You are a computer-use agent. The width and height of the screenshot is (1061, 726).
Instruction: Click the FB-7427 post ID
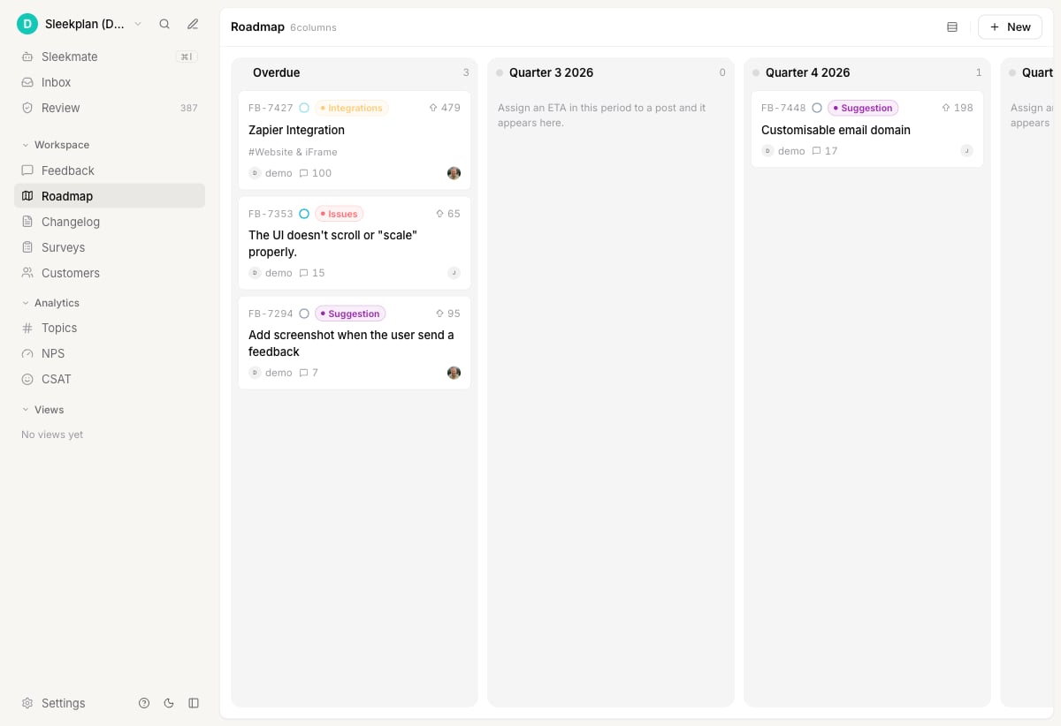click(271, 108)
